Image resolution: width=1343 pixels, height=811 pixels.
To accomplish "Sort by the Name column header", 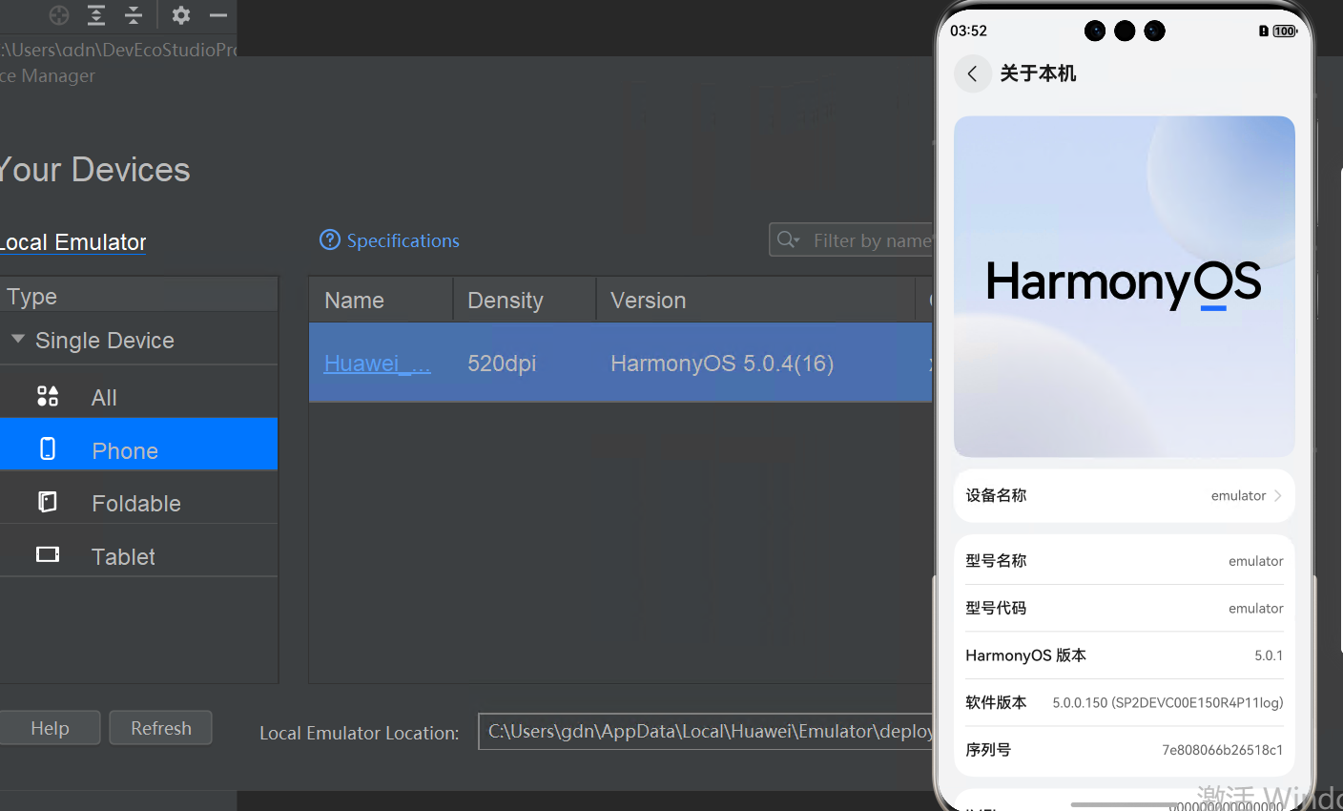I will tap(381, 300).
